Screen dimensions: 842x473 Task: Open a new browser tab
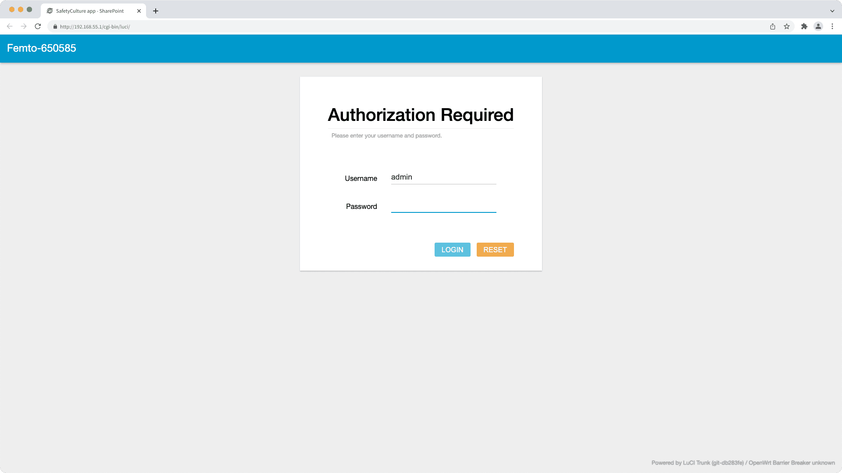pyautogui.click(x=156, y=11)
